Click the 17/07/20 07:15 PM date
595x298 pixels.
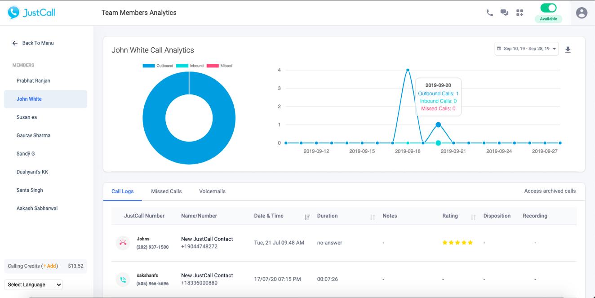tap(277, 279)
